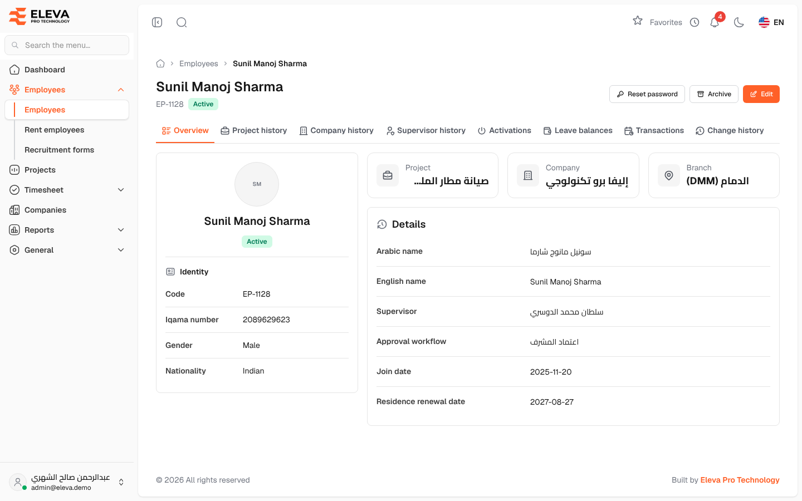The height and width of the screenshot is (501, 802).
Task: Switch to Project history tab
Action: [254, 131]
